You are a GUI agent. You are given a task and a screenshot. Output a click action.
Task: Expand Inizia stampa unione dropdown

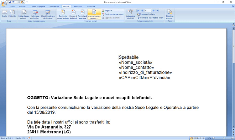24,14
